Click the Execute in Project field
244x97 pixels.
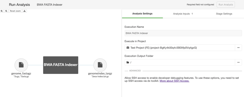pyautogui.click(x=180, y=48)
